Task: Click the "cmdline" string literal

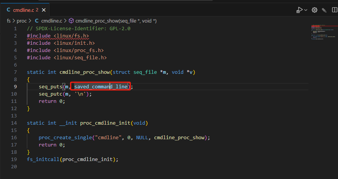Action: click(x=108, y=138)
